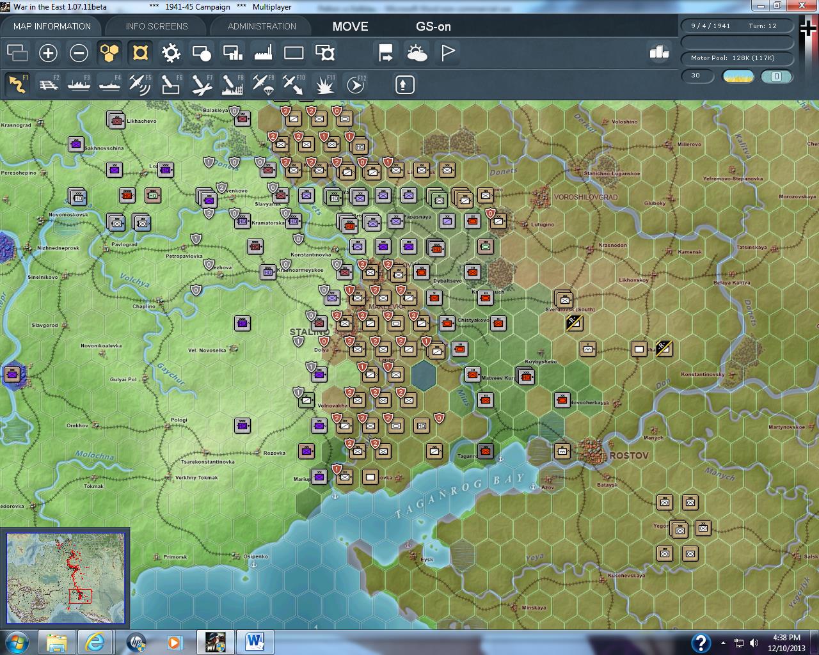Select the F9 air transport icon

click(x=263, y=84)
